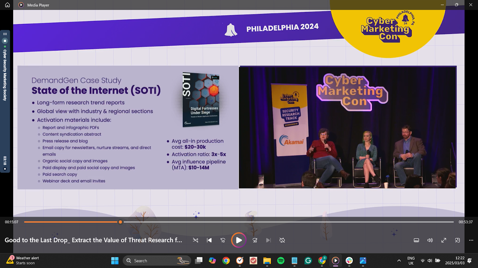Click the taskbar Search box

[157, 261]
